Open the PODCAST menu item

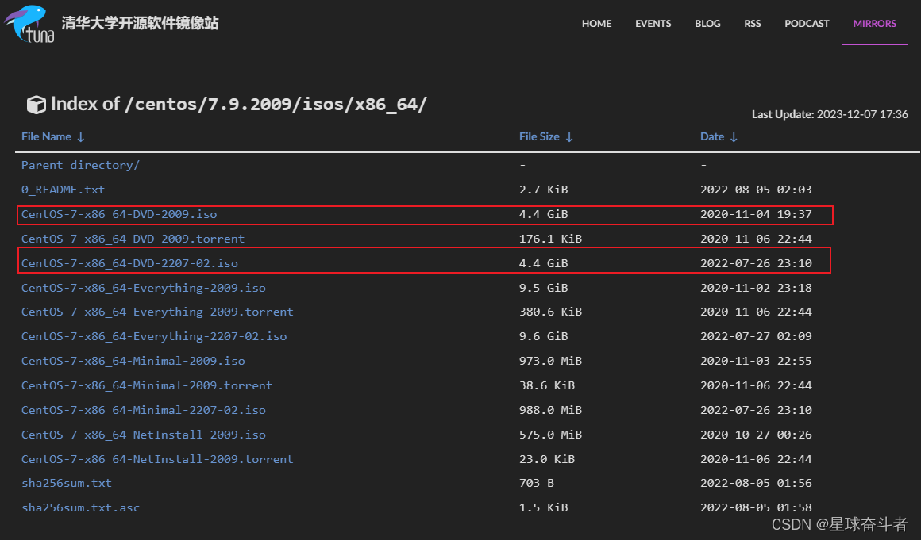807,24
